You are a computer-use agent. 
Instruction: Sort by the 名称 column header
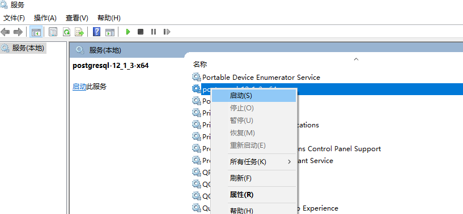pos(200,64)
